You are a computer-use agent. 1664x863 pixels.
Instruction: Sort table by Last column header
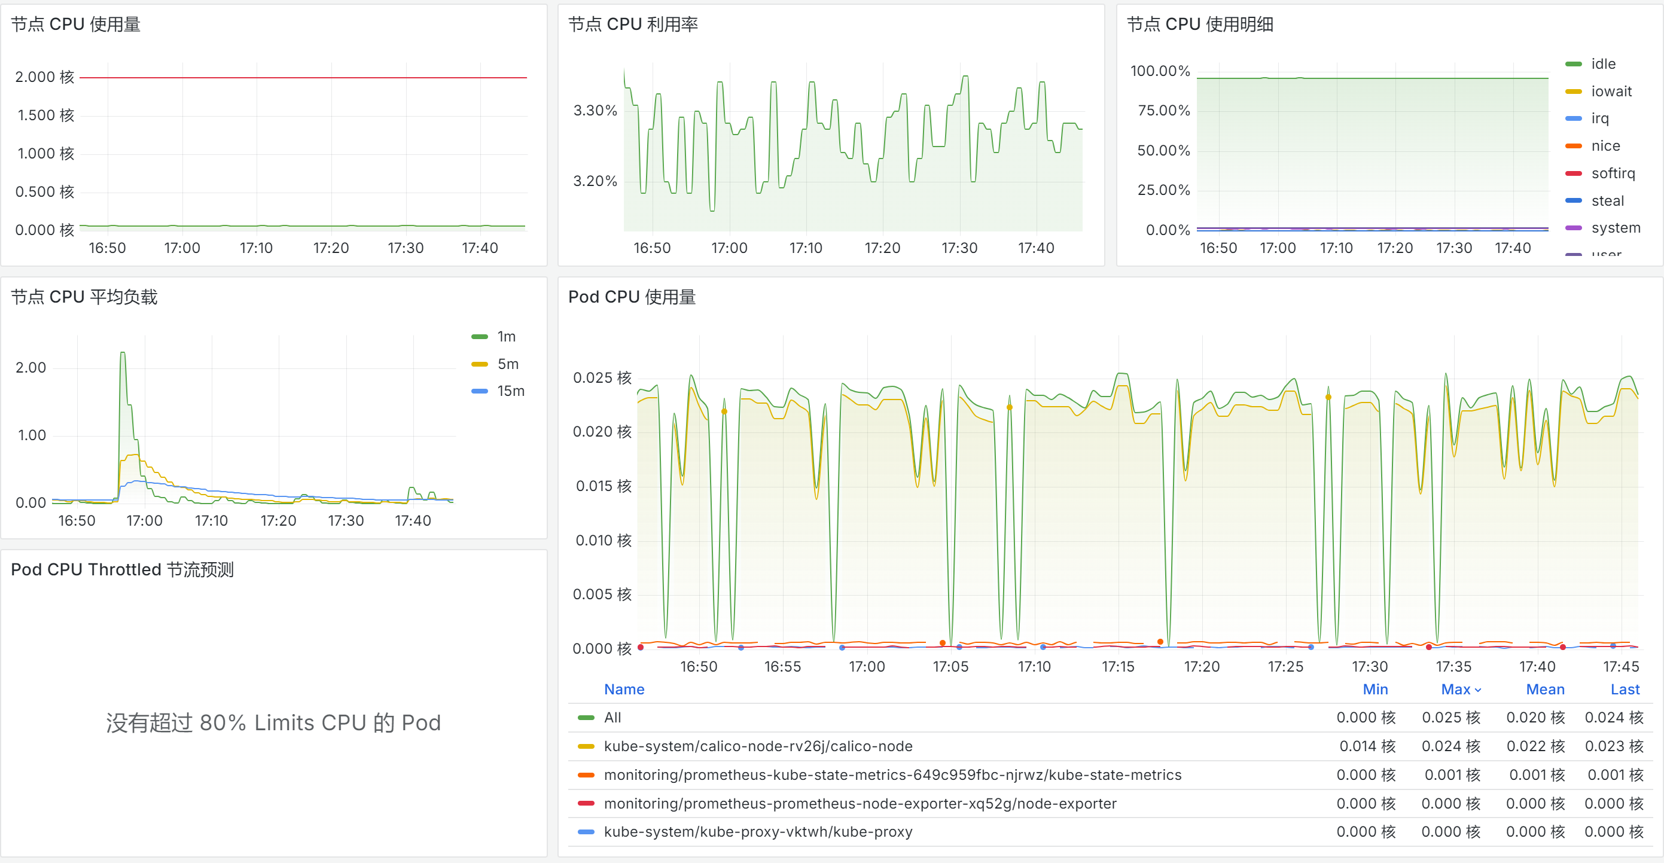(1624, 689)
